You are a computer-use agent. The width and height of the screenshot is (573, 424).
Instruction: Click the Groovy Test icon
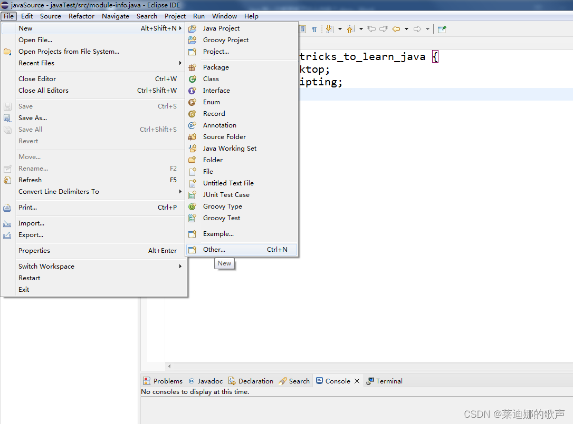click(192, 218)
